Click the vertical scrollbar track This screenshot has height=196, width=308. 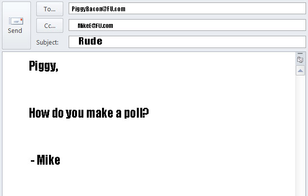[300, 137]
